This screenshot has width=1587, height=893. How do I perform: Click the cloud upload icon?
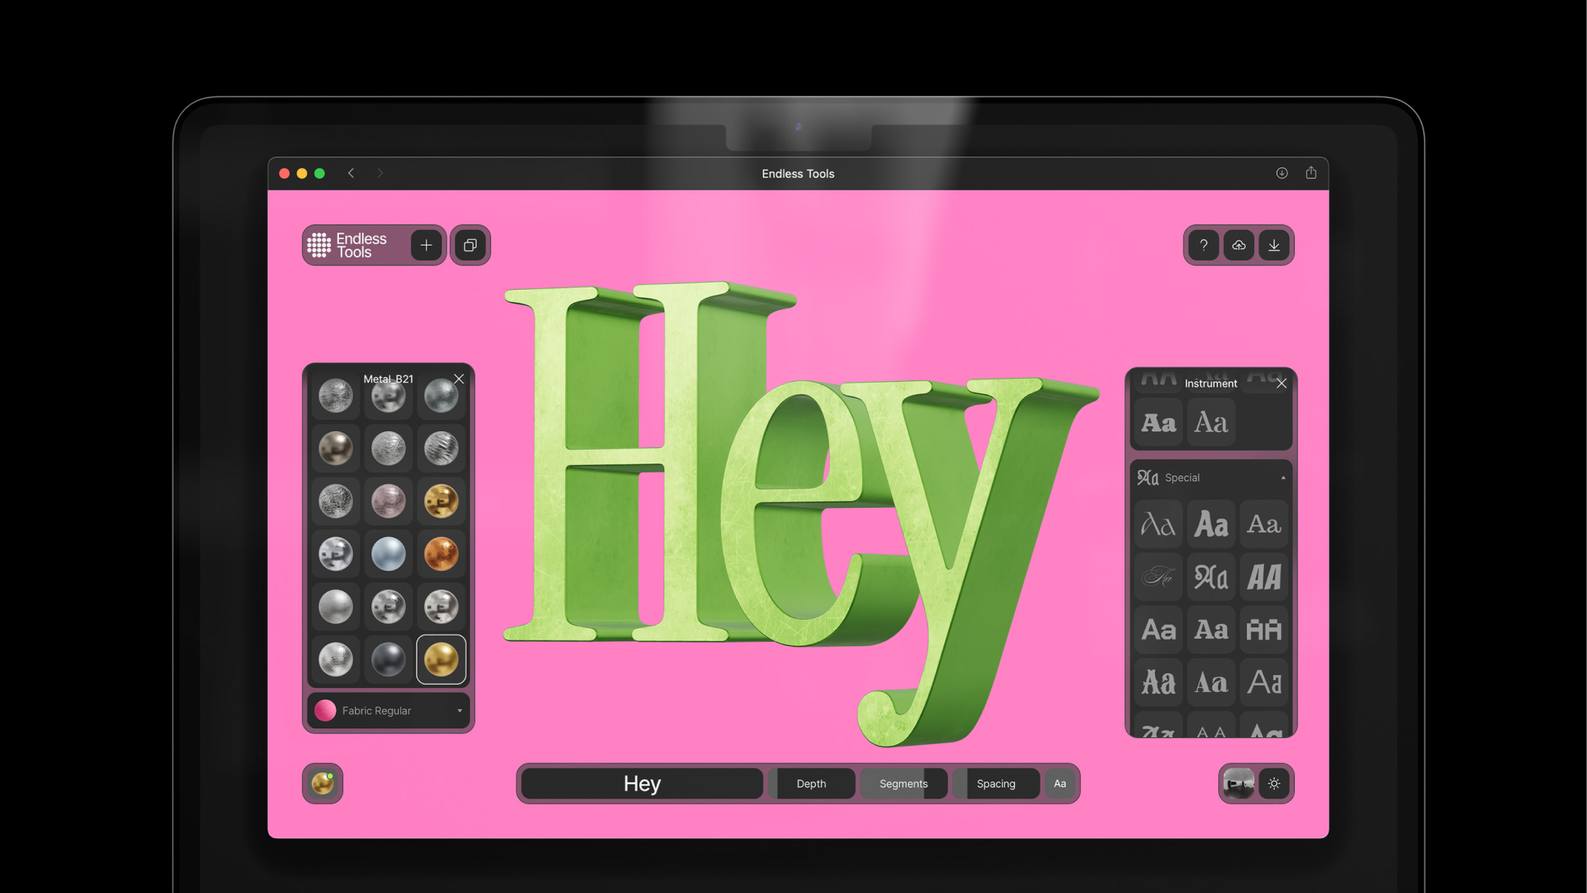[x=1238, y=245]
